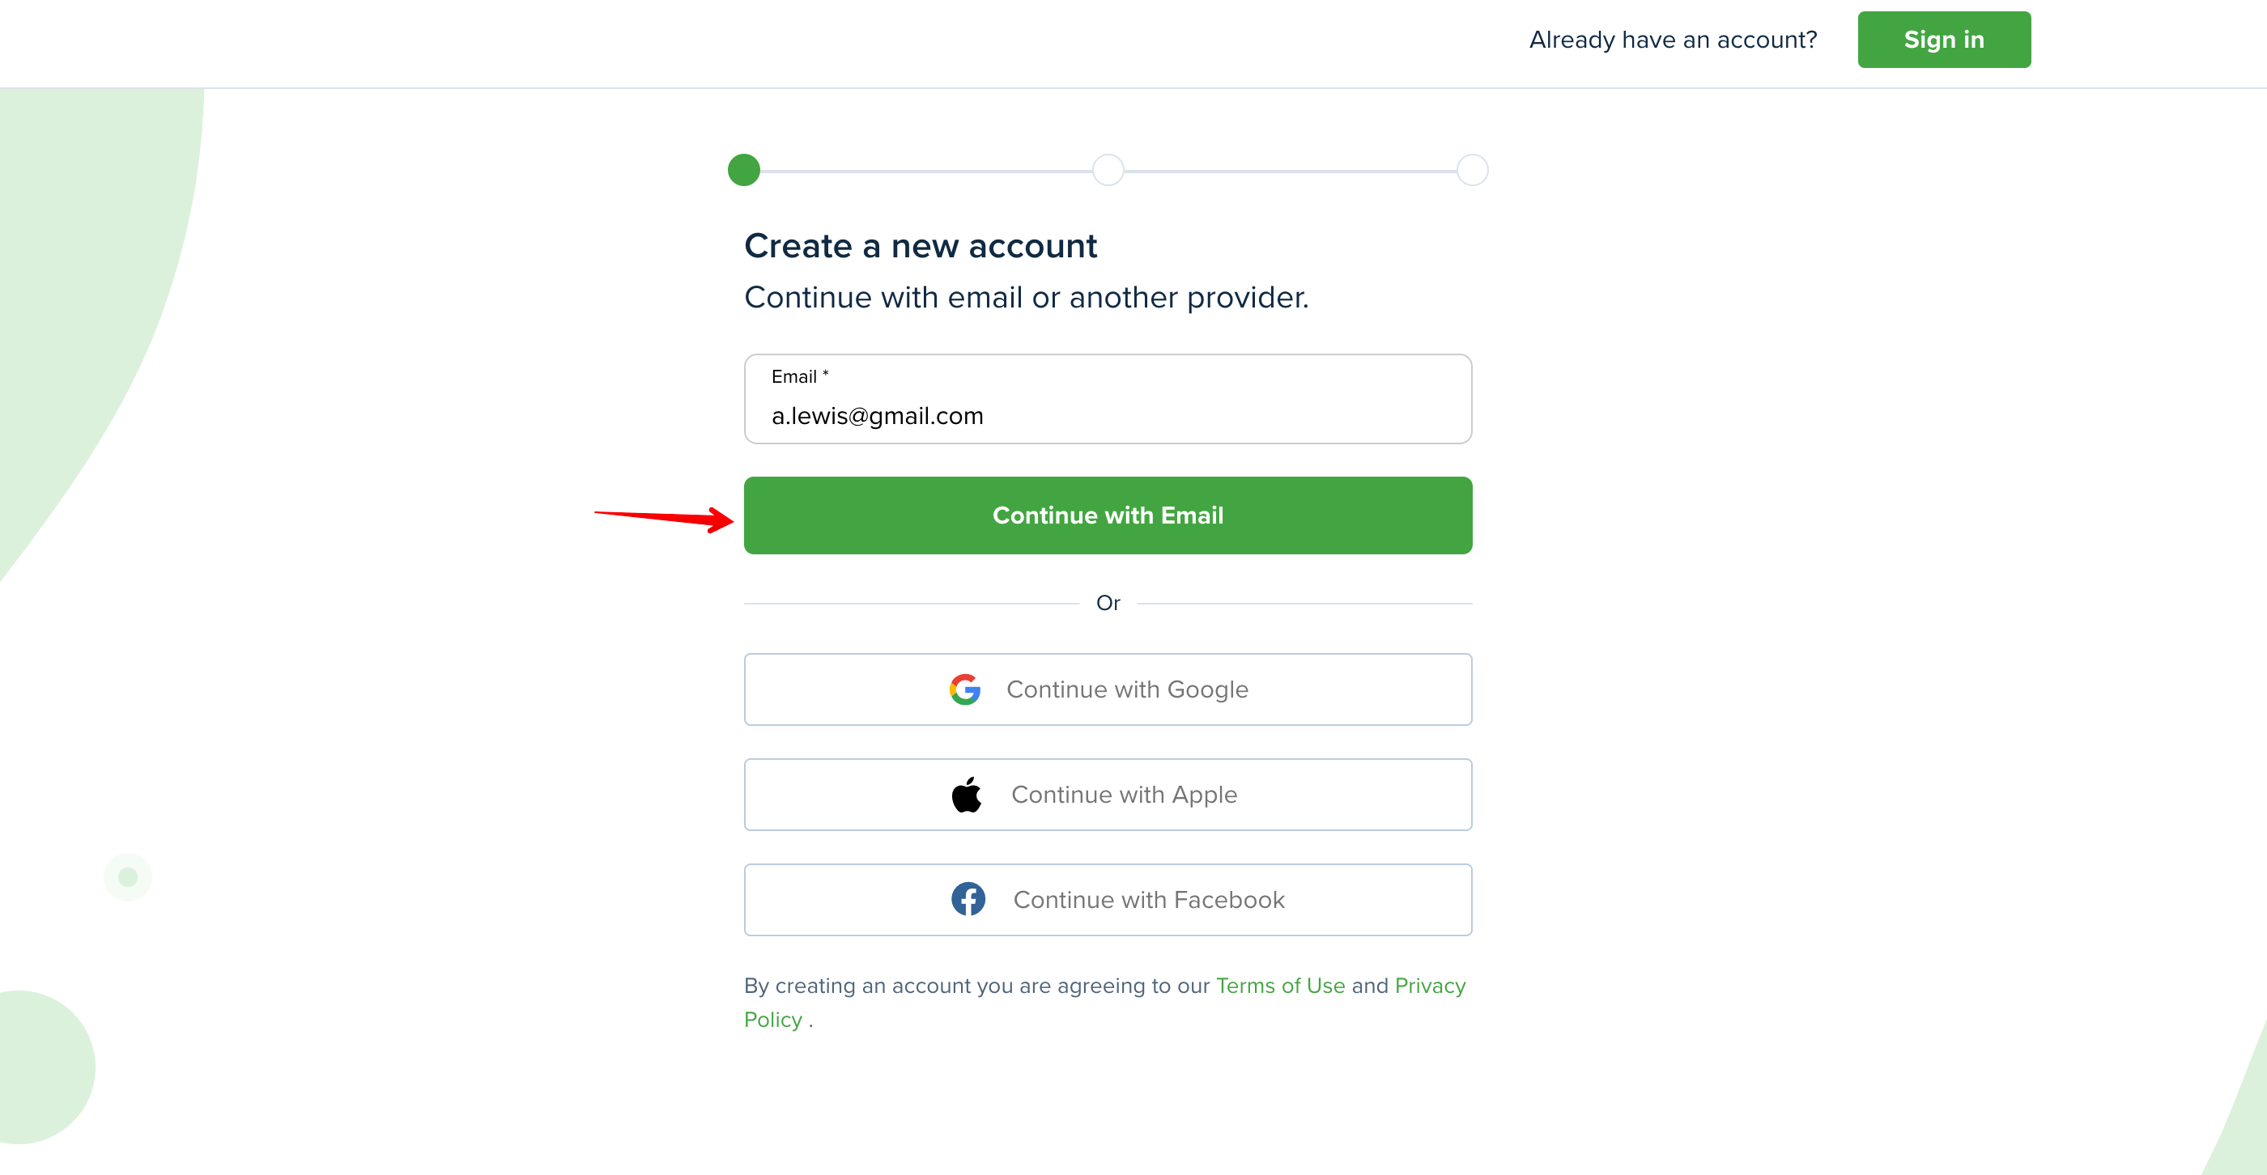Select the last progress step circle

(1472, 170)
